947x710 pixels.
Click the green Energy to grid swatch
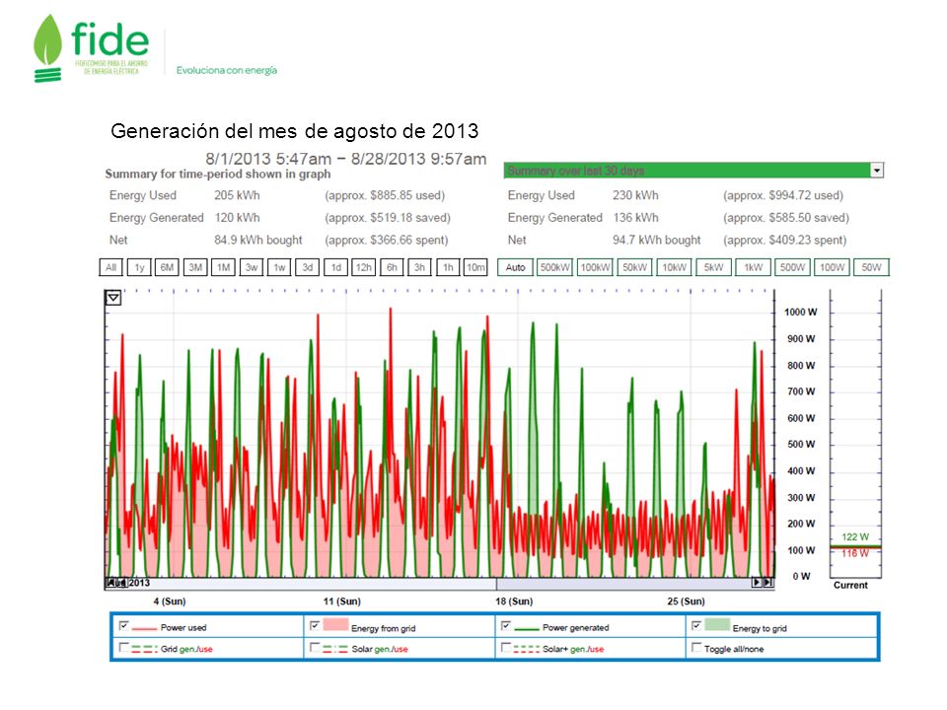coord(717,624)
